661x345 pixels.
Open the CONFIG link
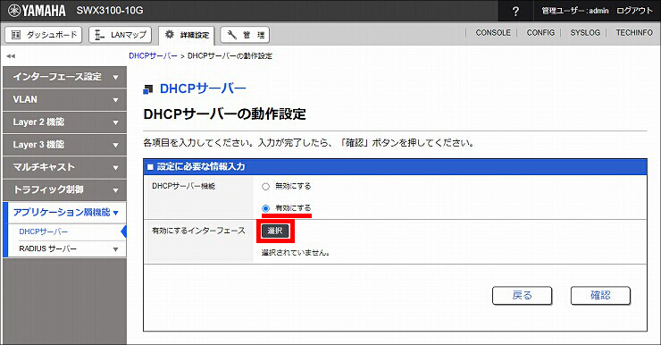tap(540, 32)
